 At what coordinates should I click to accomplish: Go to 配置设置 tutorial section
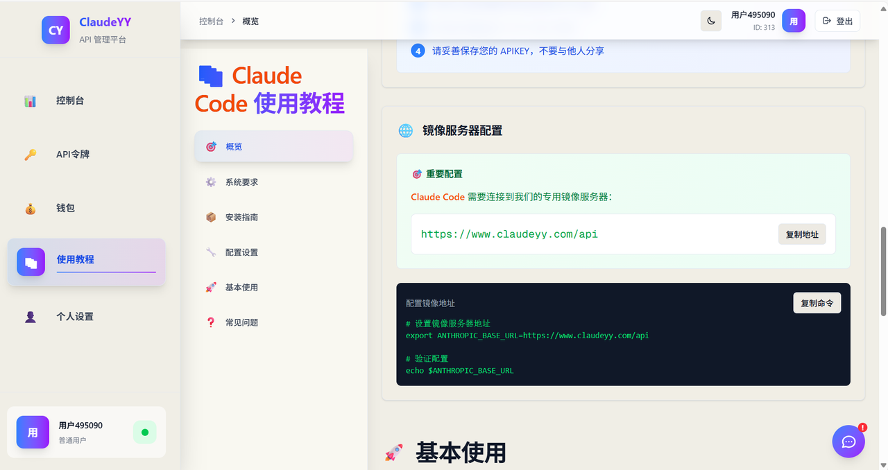(273, 252)
